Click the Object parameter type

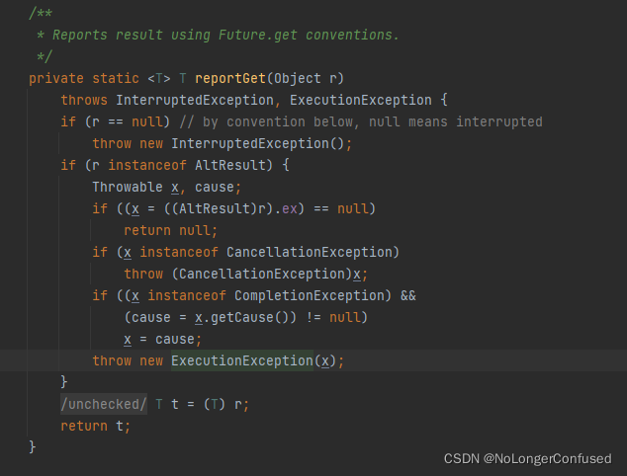point(297,78)
